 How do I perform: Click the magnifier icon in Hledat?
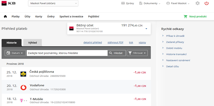111,53
